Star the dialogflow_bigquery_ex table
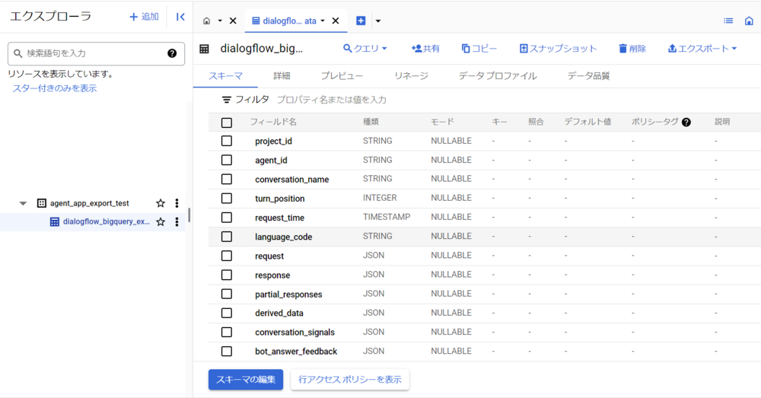 [161, 222]
